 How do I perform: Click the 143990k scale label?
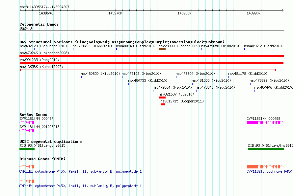253,13
